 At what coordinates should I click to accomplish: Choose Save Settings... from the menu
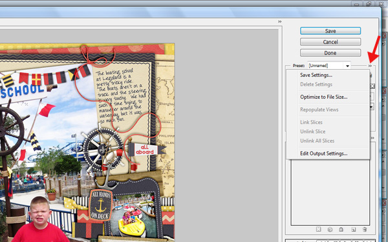click(x=316, y=75)
